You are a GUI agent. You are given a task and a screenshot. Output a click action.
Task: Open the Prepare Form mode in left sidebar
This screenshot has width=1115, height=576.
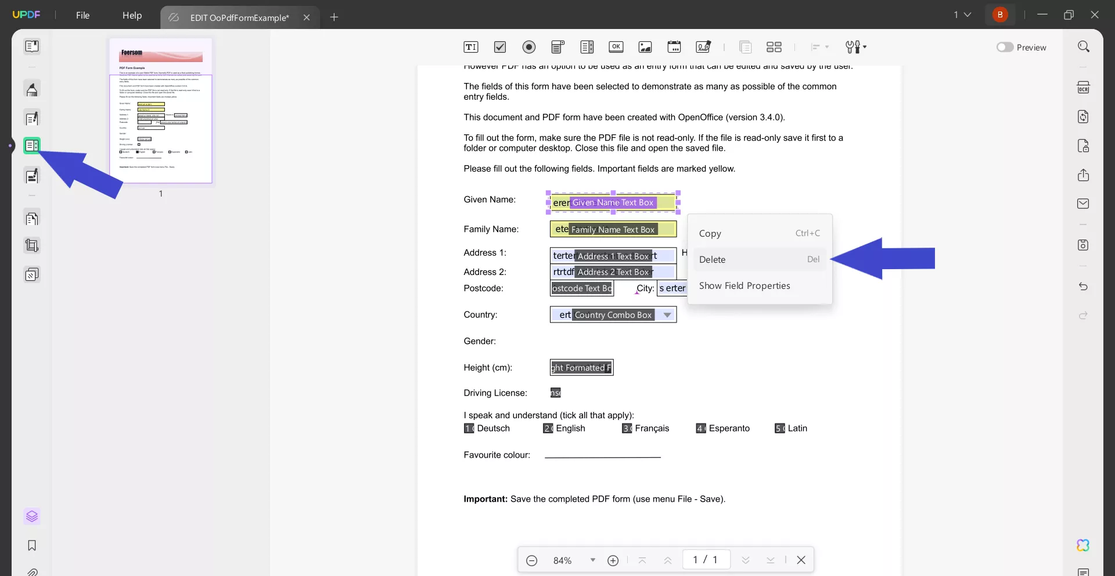pyautogui.click(x=32, y=146)
